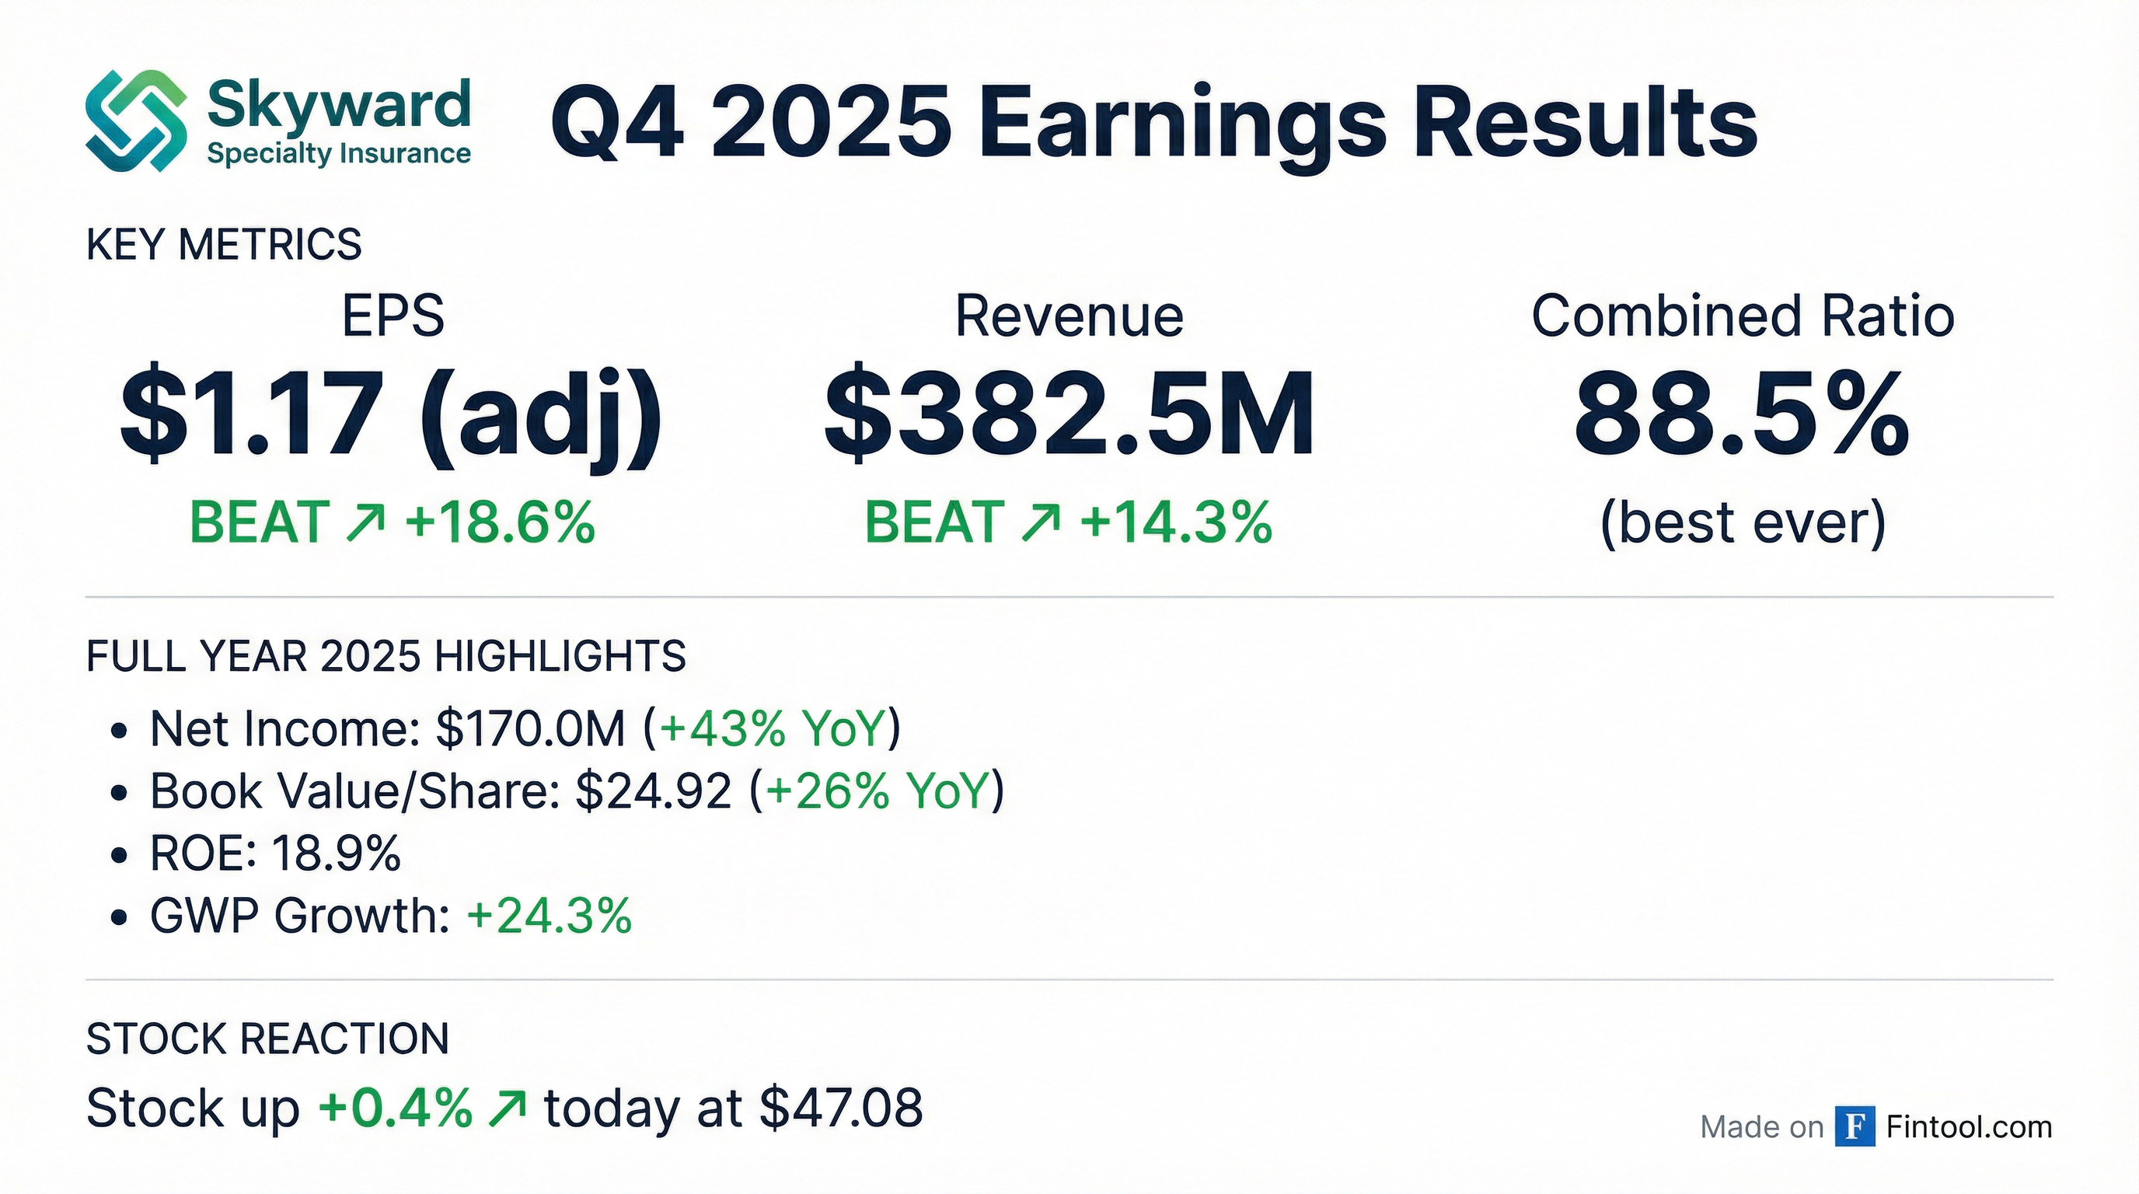
Task: Click the blue Fintool F icon
Action: [x=1855, y=1126]
